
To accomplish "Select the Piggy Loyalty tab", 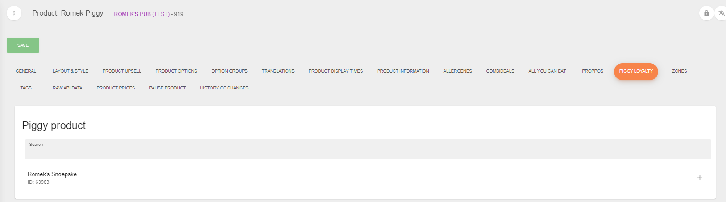I will coord(636,71).
